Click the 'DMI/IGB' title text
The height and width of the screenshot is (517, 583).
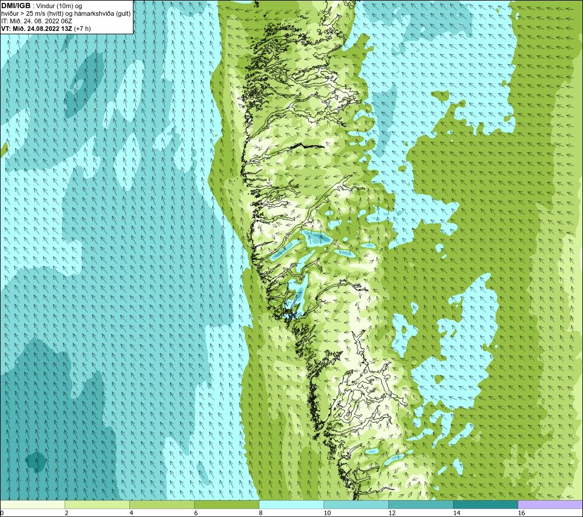(16, 6)
